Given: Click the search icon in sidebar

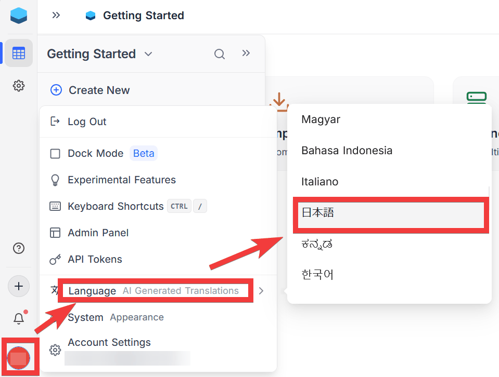Looking at the screenshot, I should coord(220,54).
